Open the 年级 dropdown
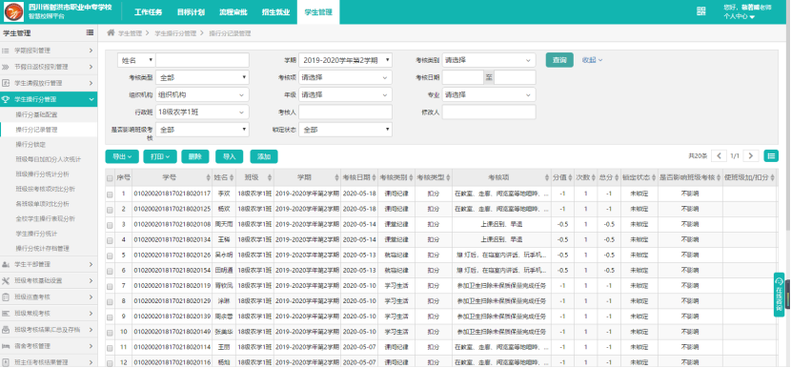The height and width of the screenshot is (368, 791). [x=345, y=95]
